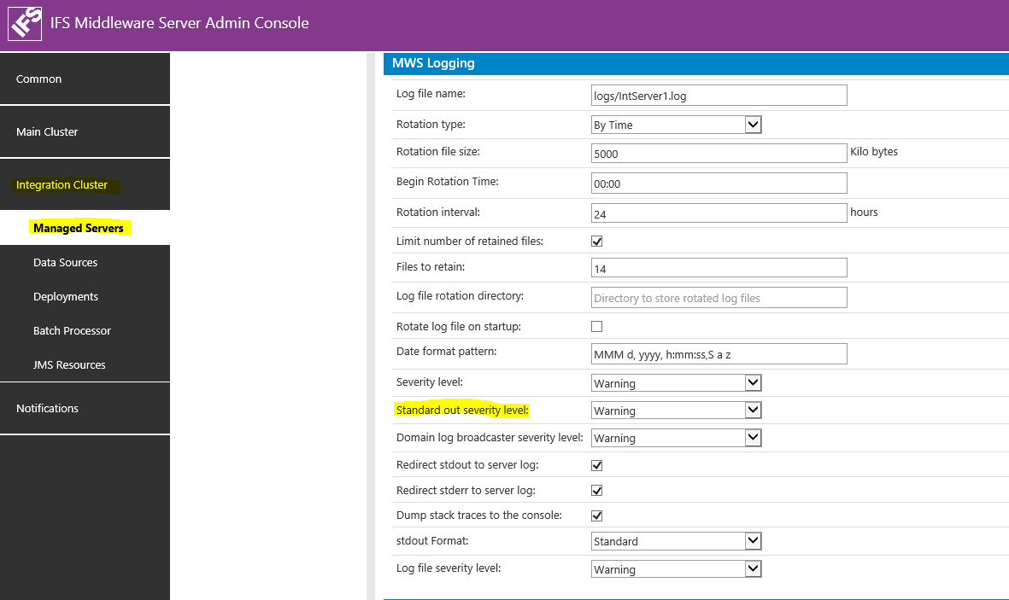The image size is (1009, 600).
Task: Open JMS Resources page
Action: tap(85, 364)
